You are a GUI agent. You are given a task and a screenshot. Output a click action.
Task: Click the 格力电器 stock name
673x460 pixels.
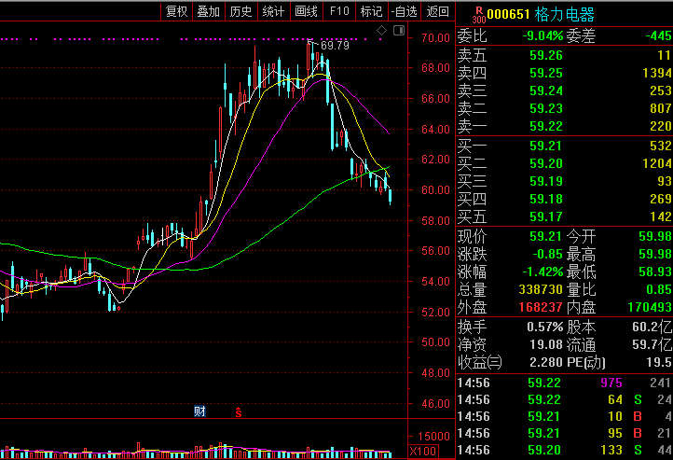[565, 15]
